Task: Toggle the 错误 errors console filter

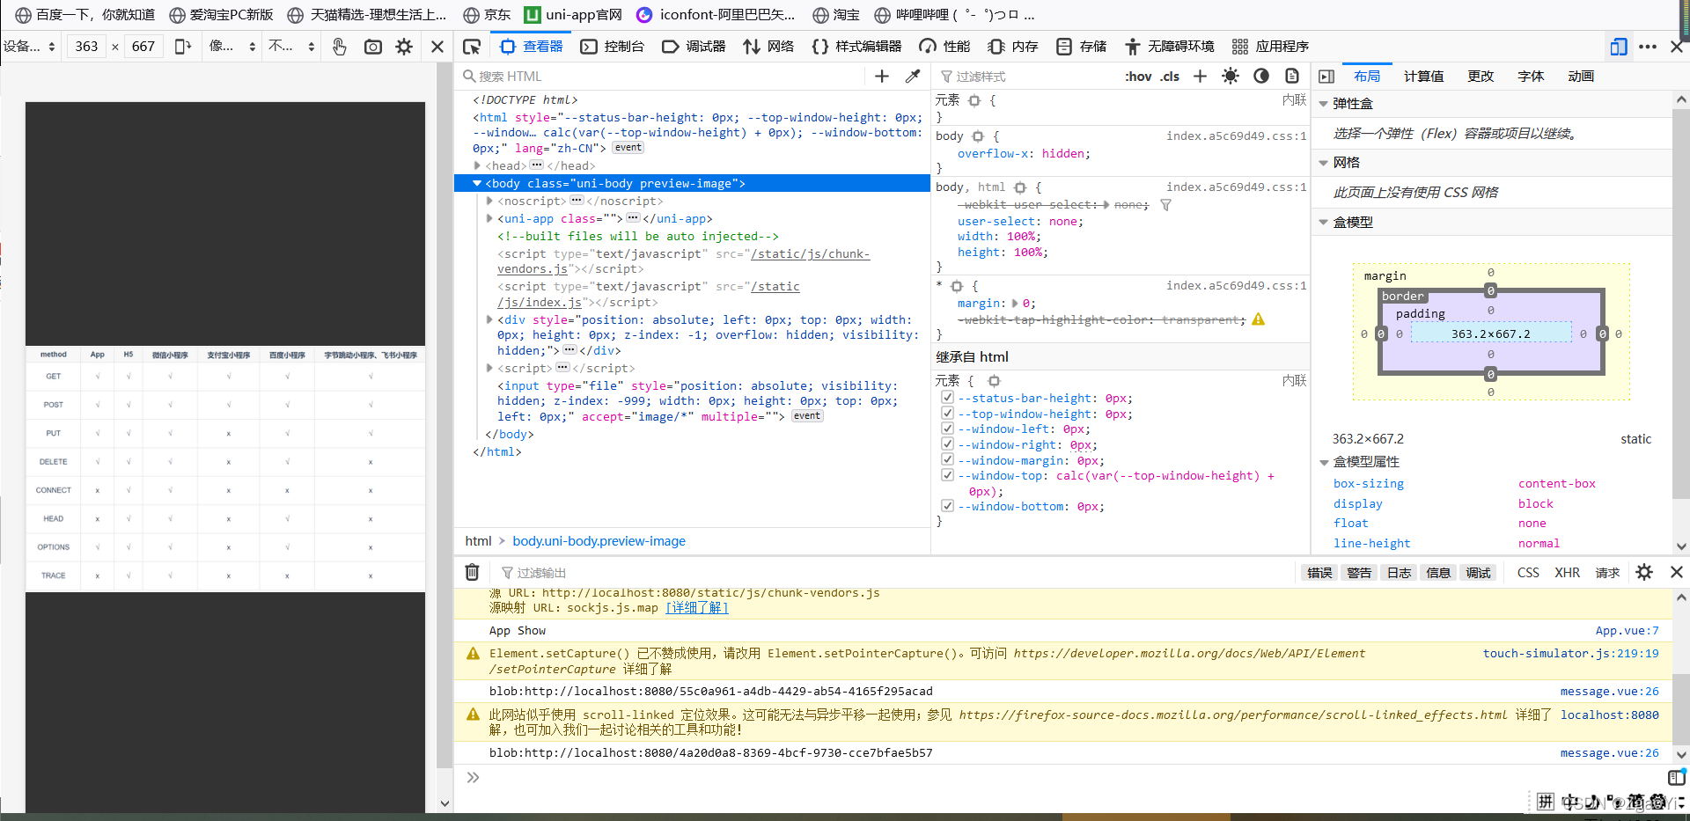Action: point(1319,573)
